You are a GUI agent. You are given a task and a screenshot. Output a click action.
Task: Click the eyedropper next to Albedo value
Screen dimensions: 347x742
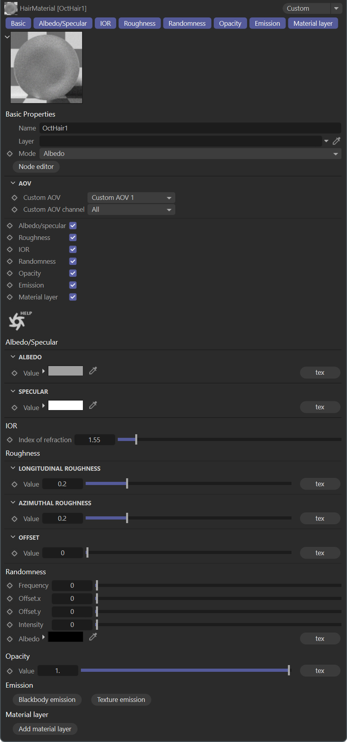click(x=93, y=371)
